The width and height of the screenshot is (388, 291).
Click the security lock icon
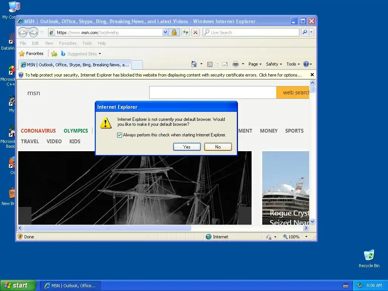174,33
